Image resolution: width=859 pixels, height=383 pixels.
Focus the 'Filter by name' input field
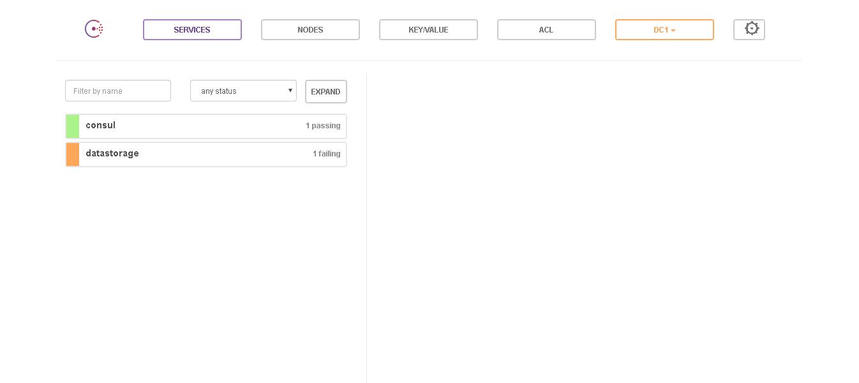pos(118,91)
